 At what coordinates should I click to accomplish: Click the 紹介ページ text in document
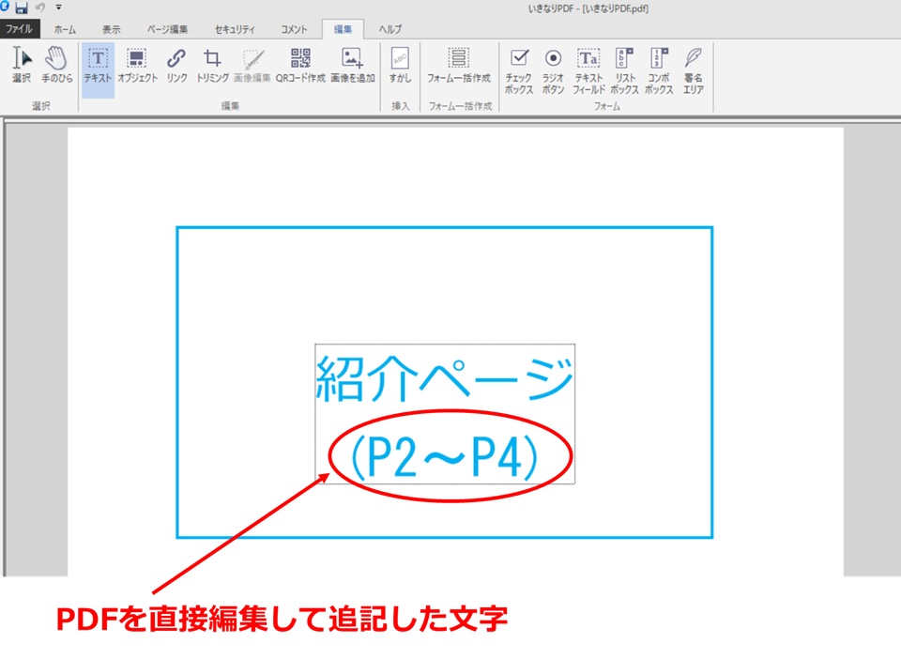pyautogui.click(x=444, y=380)
